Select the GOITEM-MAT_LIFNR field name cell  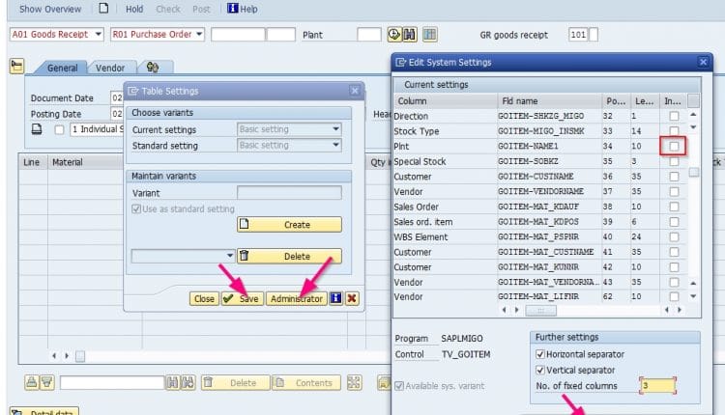click(549, 297)
